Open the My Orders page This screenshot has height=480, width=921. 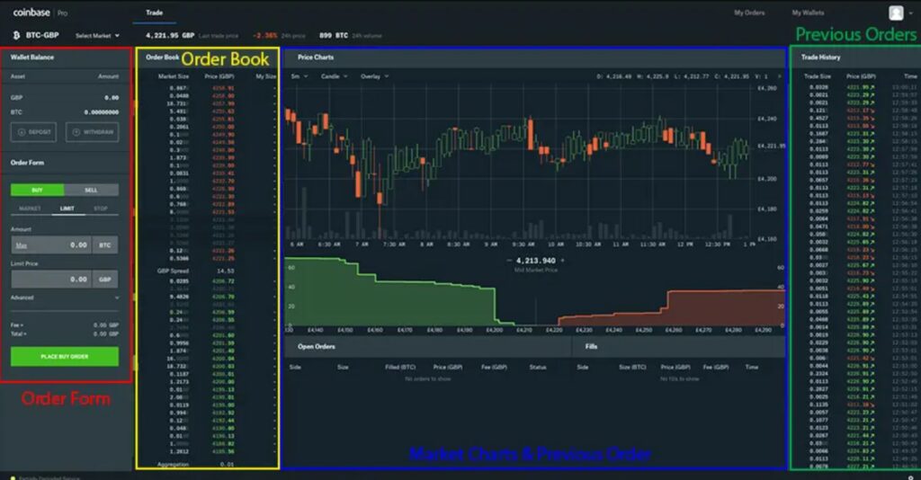(x=748, y=13)
